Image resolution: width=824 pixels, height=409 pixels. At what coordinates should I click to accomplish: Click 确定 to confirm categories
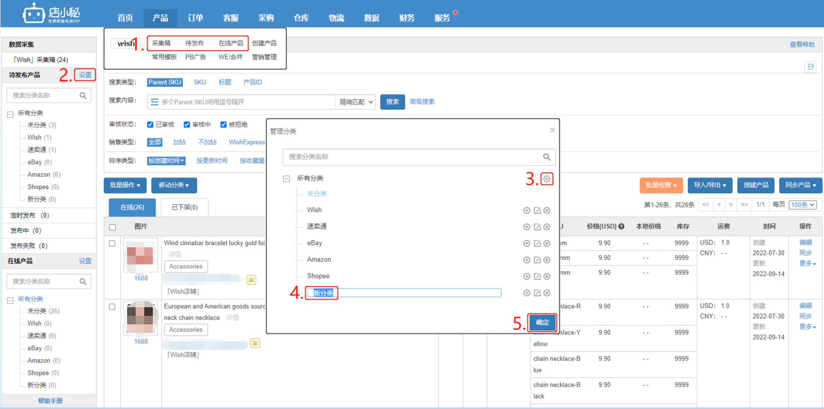click(x=542, y=322)
